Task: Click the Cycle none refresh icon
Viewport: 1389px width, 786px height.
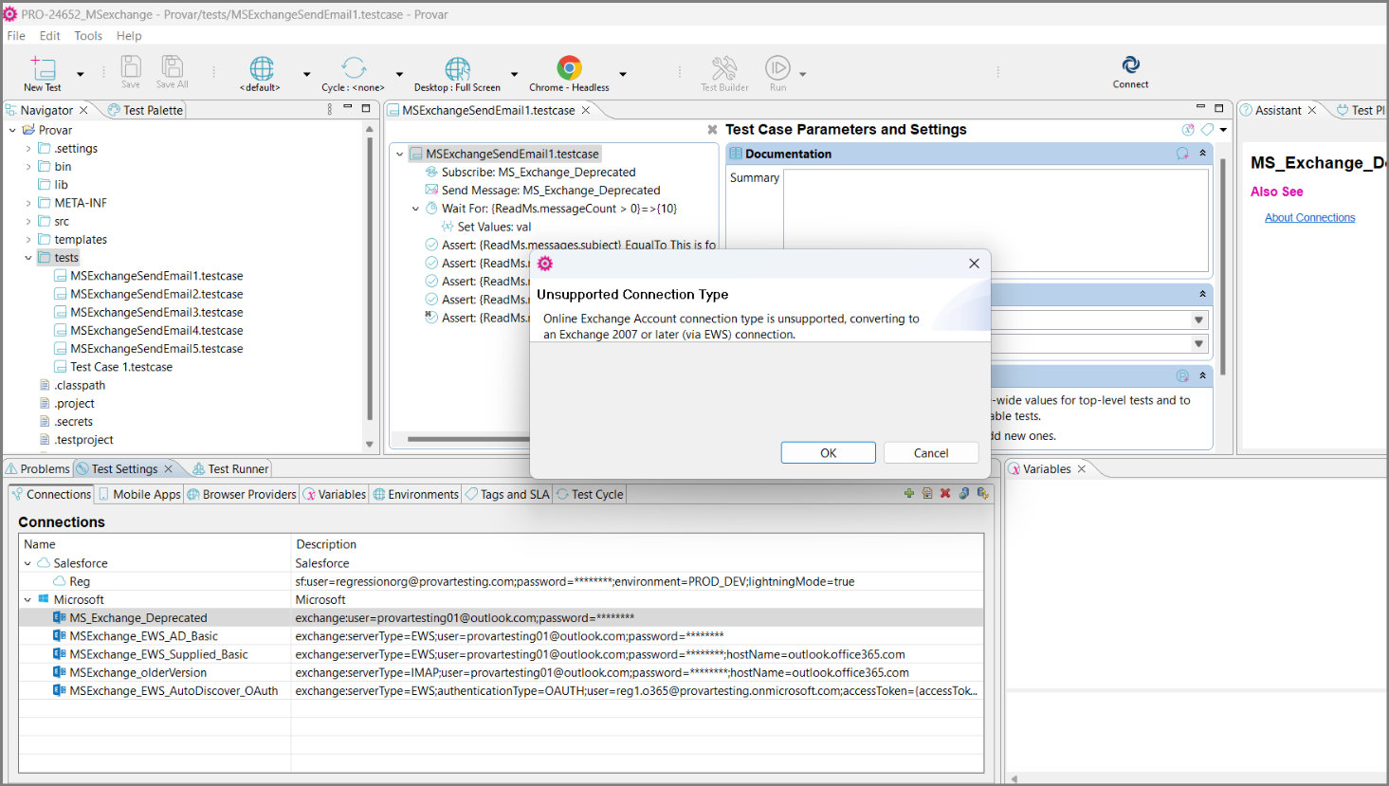Action: pos(354,68)
